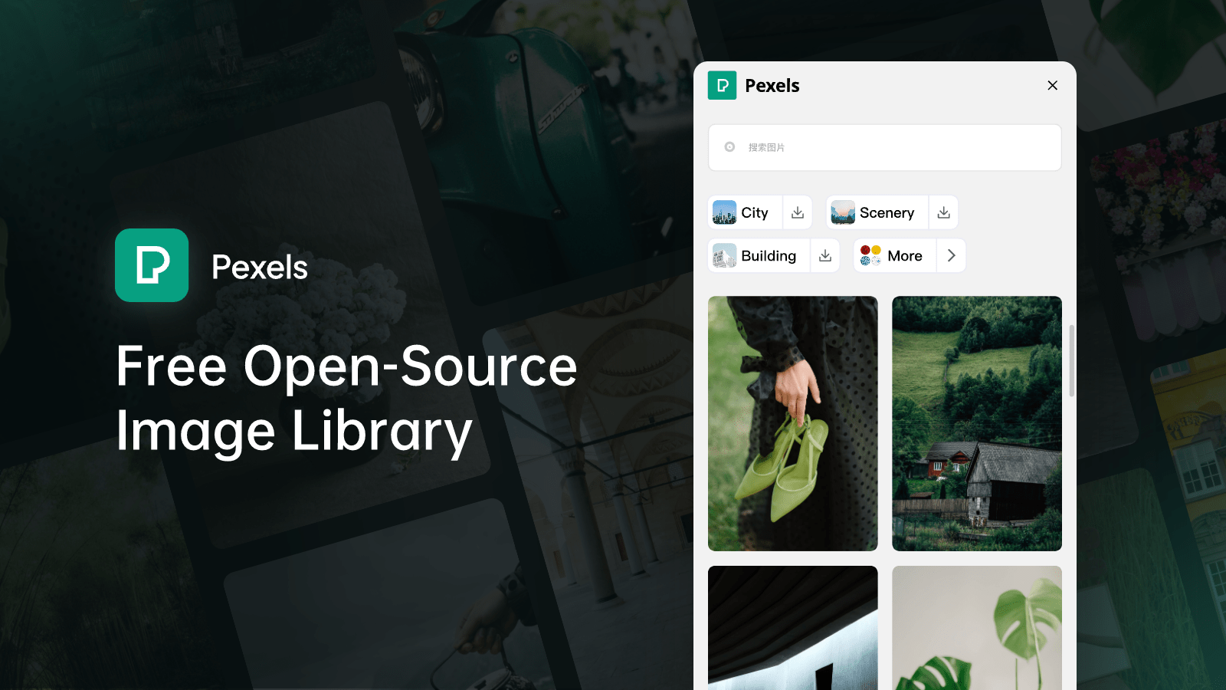Open the dark curtain photo
The height and width of the screenshot is (690, 1226).
click(792, 628)
